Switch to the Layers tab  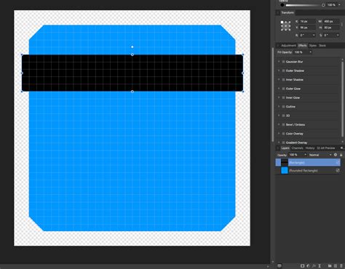[x=285, y=148]
